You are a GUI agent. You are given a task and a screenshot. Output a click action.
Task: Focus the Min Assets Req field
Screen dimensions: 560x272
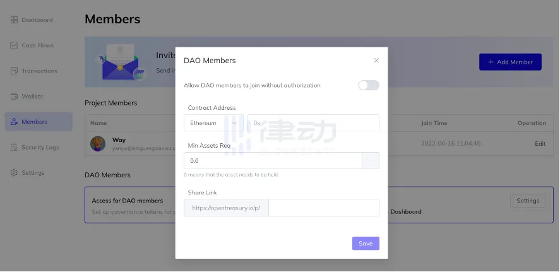272,161
